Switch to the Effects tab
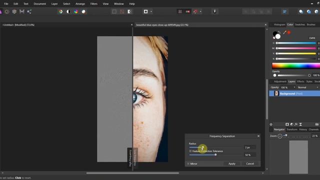Screen dimensions: 320x180 tap(300, 81)
